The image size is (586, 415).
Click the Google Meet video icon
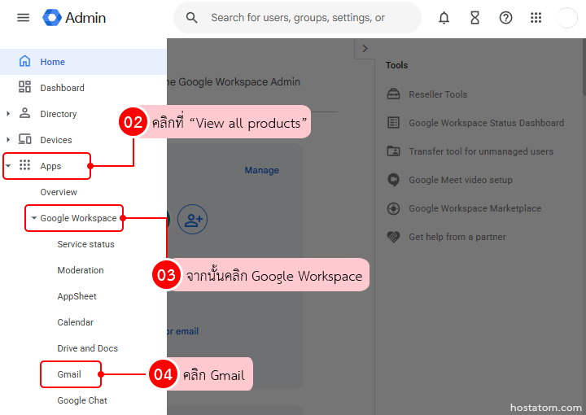click(393, 180)
